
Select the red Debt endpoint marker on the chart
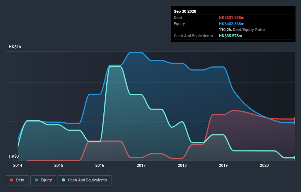(295, 119)
